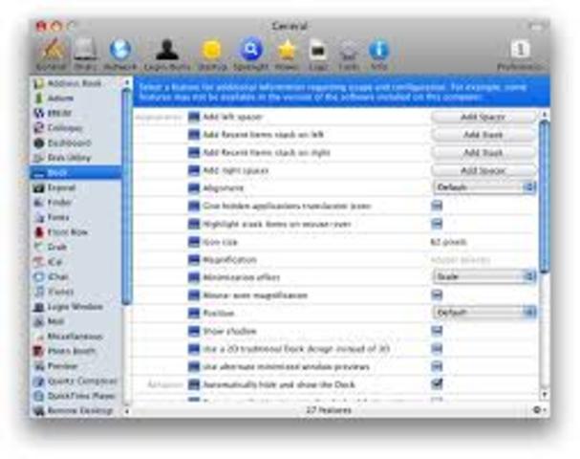Select Login Window in the sidebar
Screen dimensions: 580x459
click(75, 307)
